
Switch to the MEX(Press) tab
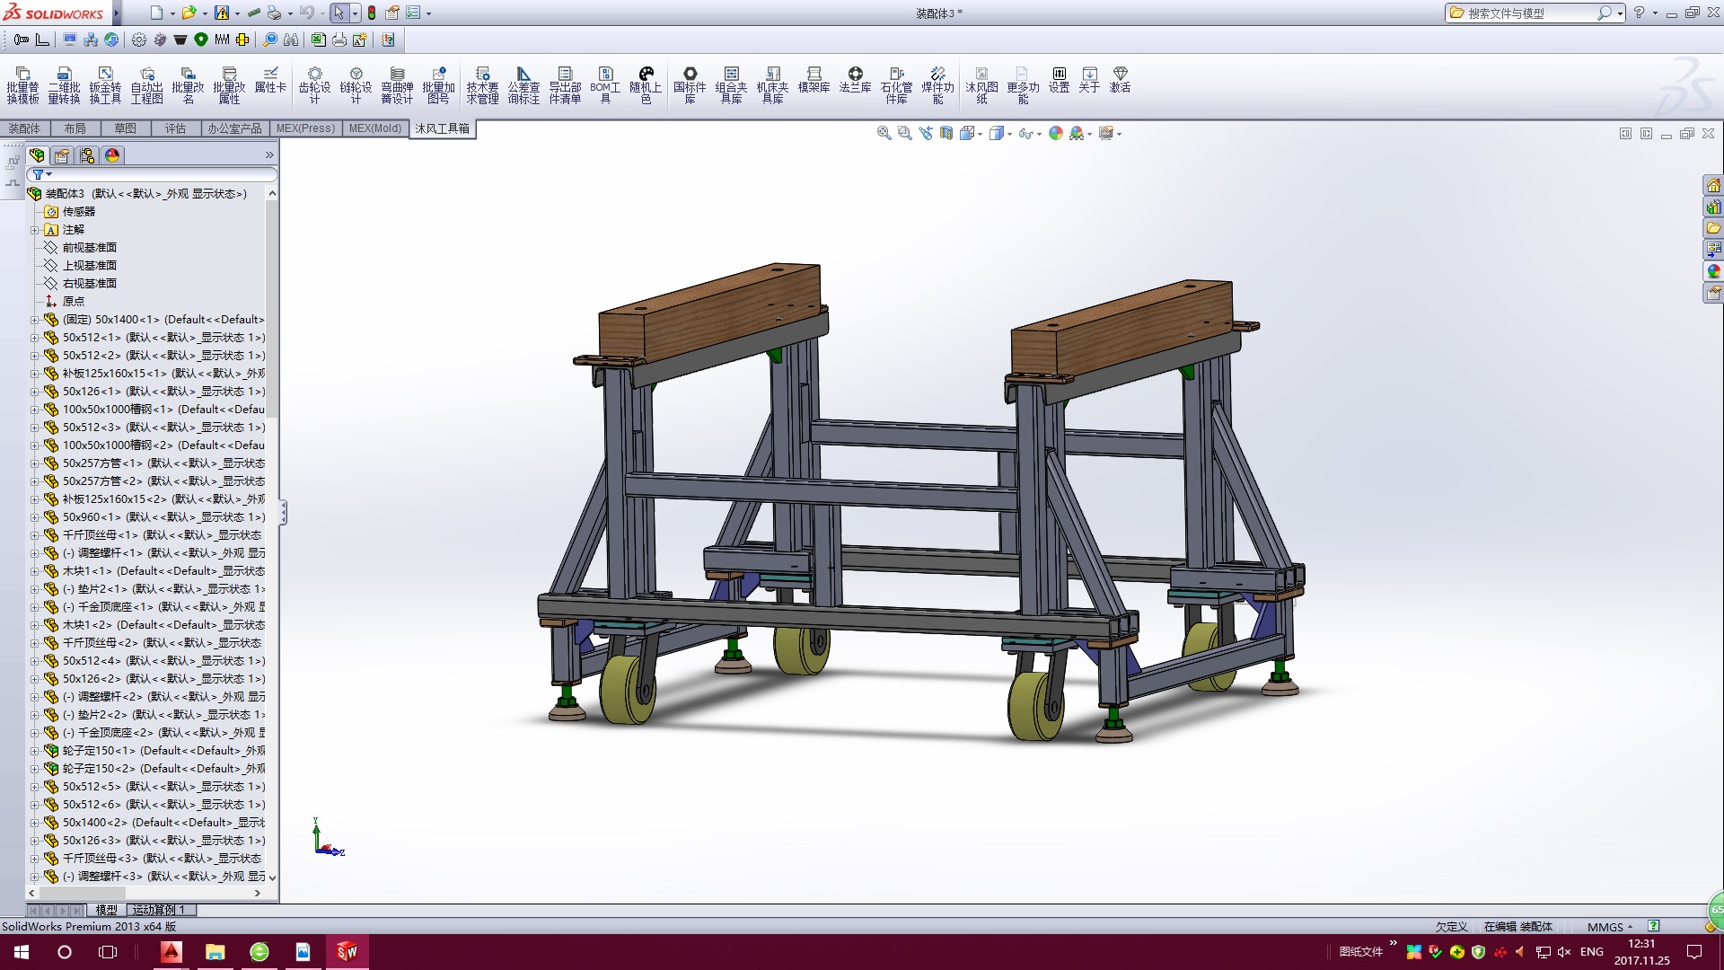click(x=305, y=128)
